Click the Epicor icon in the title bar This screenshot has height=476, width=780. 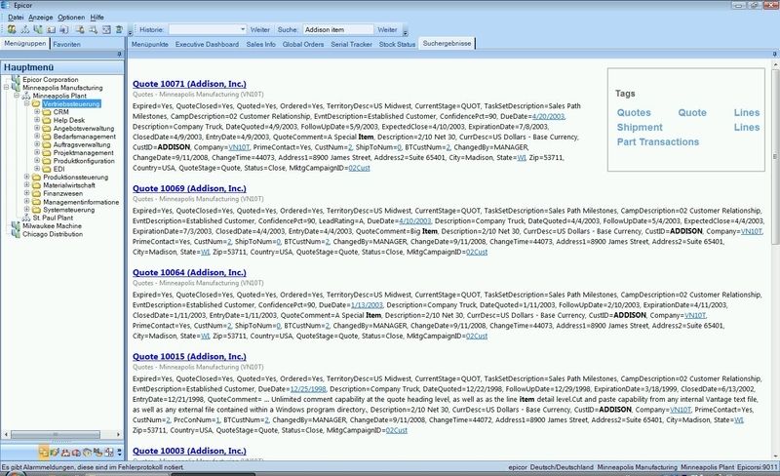[6, 5]
